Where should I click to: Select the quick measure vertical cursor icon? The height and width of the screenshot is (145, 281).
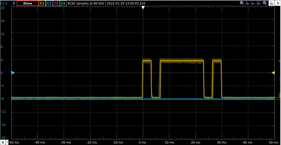pos(253,3)
